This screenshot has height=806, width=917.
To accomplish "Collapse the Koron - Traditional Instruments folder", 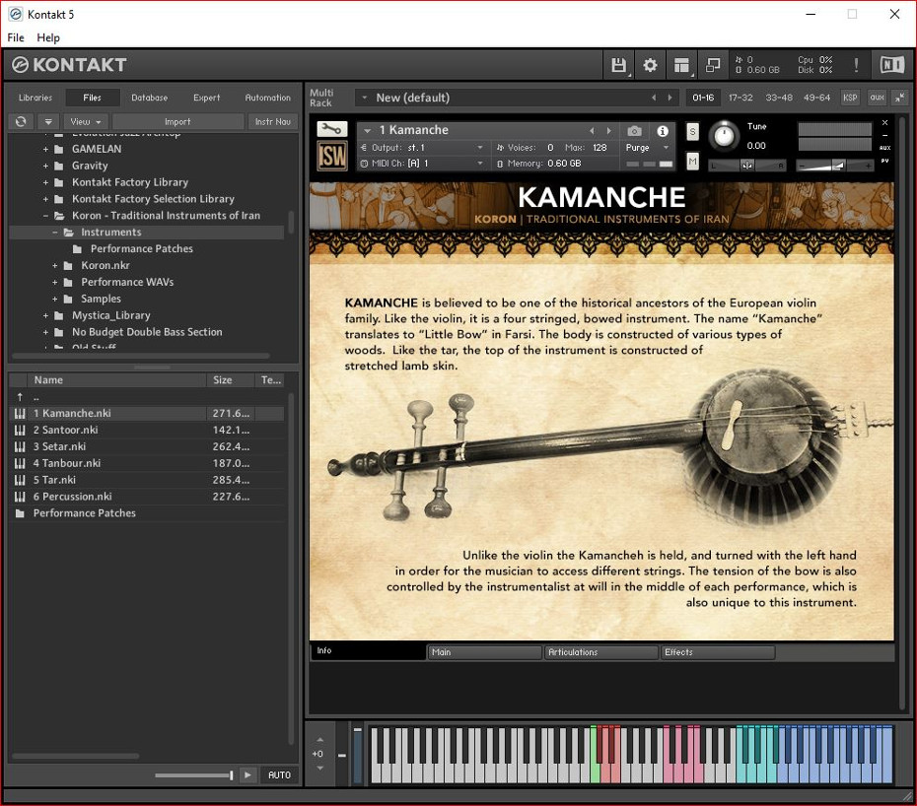I will click(x=45, y=216).
